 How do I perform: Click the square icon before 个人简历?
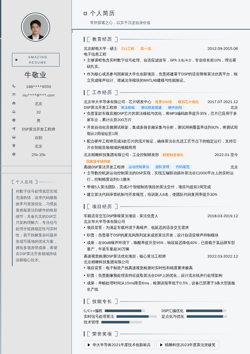(85, 14)
